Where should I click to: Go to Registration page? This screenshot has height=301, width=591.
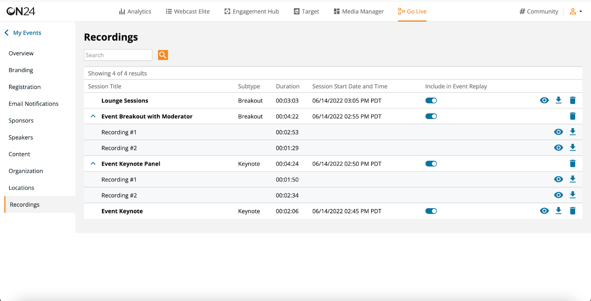click(25, 87)
